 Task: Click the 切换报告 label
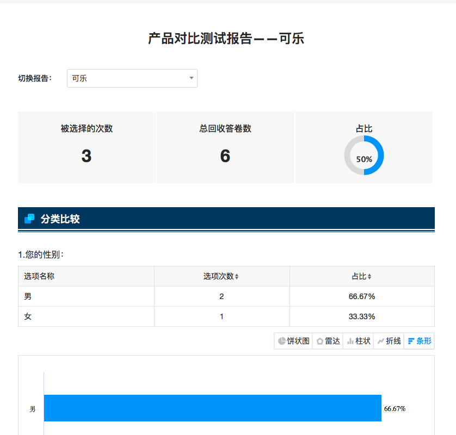[35, 78]
